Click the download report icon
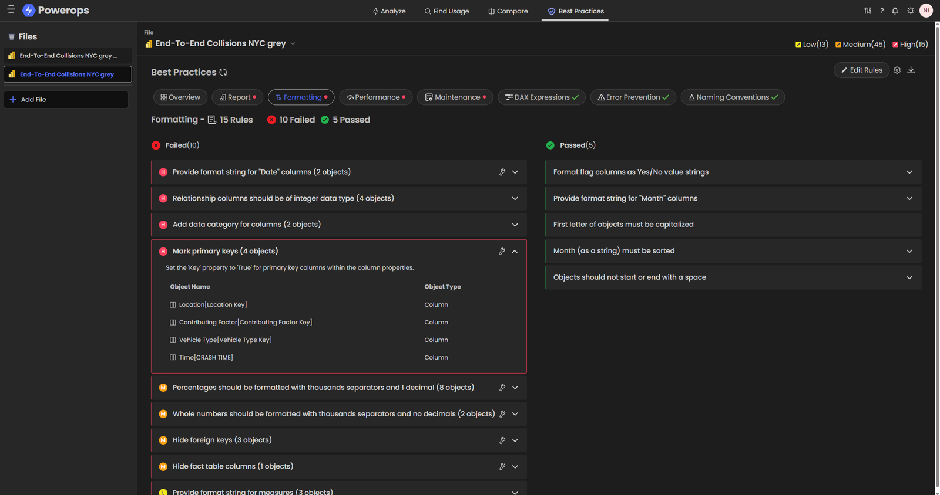Image resolution: width=940 pixels, height=495 pixels. pos(911,70)
